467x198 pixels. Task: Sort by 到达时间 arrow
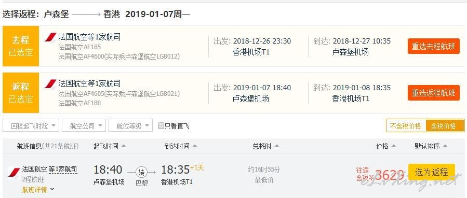195,146
